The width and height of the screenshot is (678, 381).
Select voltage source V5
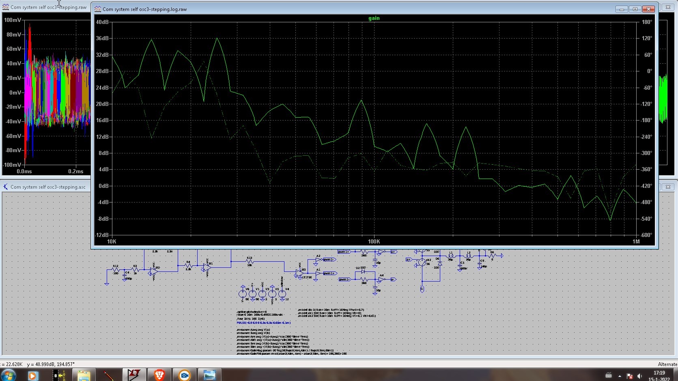(x=272, y=293)
